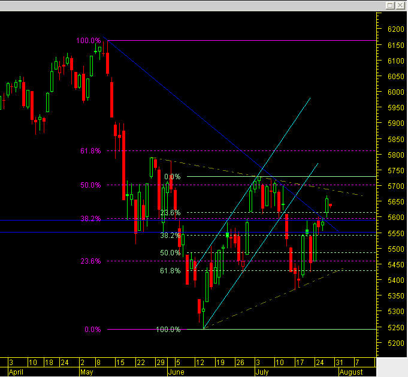The width and height of the screenshot is (408, 377).
Task: Maximize the chart window
Action: pyautogui.click(x=390, y=5)
